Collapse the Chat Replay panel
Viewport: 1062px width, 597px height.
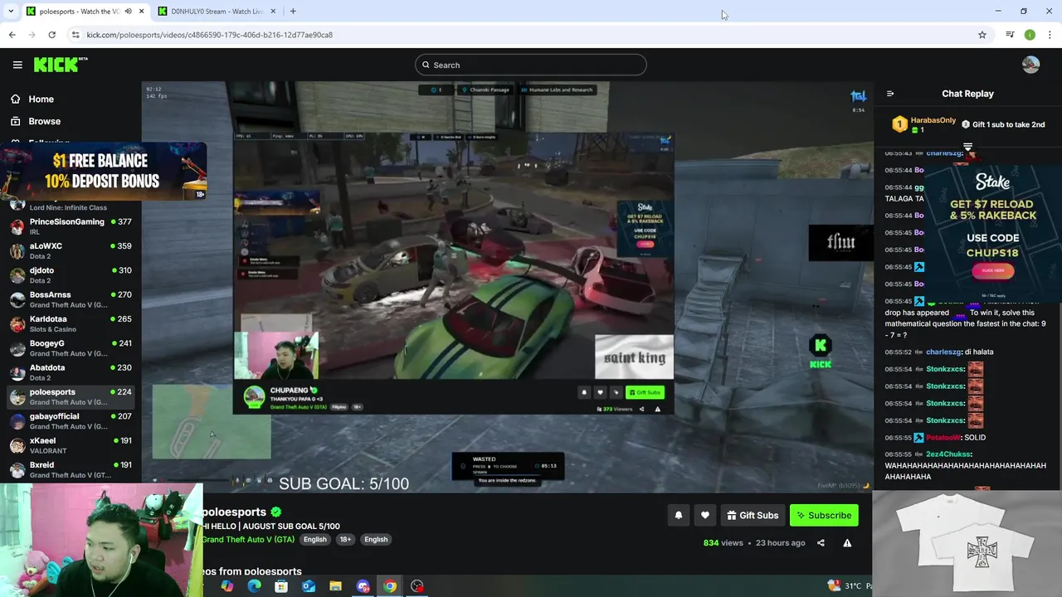pyautogui.click(x=890, y=94)
